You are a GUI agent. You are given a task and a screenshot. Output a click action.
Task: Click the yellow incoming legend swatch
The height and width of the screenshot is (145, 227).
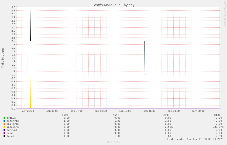[x=4, y=127]
